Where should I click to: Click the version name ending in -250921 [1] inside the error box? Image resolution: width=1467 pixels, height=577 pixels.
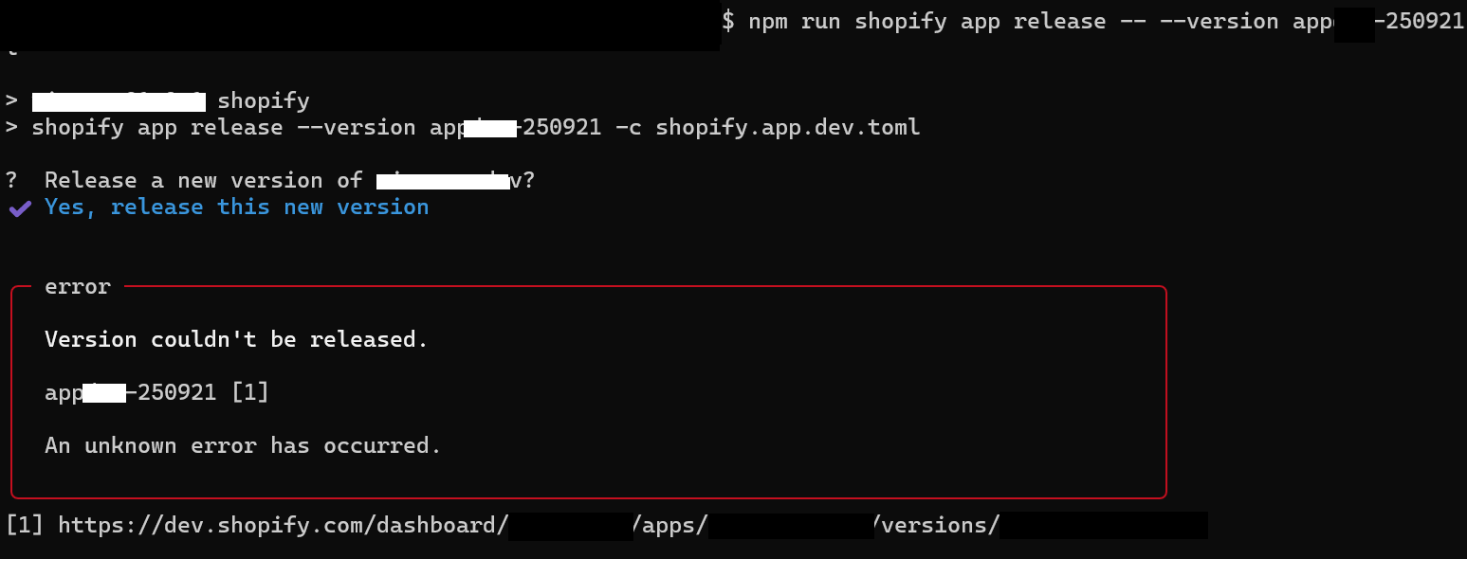click(x=157, y=392)
